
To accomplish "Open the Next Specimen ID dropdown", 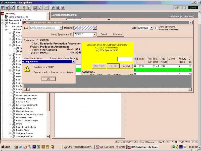I will pos(95,34).
